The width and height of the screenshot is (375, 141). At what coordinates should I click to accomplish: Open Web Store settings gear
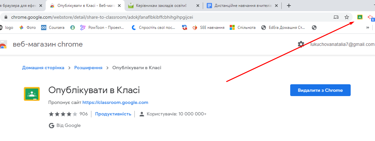pyautogui.click(x=301, y=44)
